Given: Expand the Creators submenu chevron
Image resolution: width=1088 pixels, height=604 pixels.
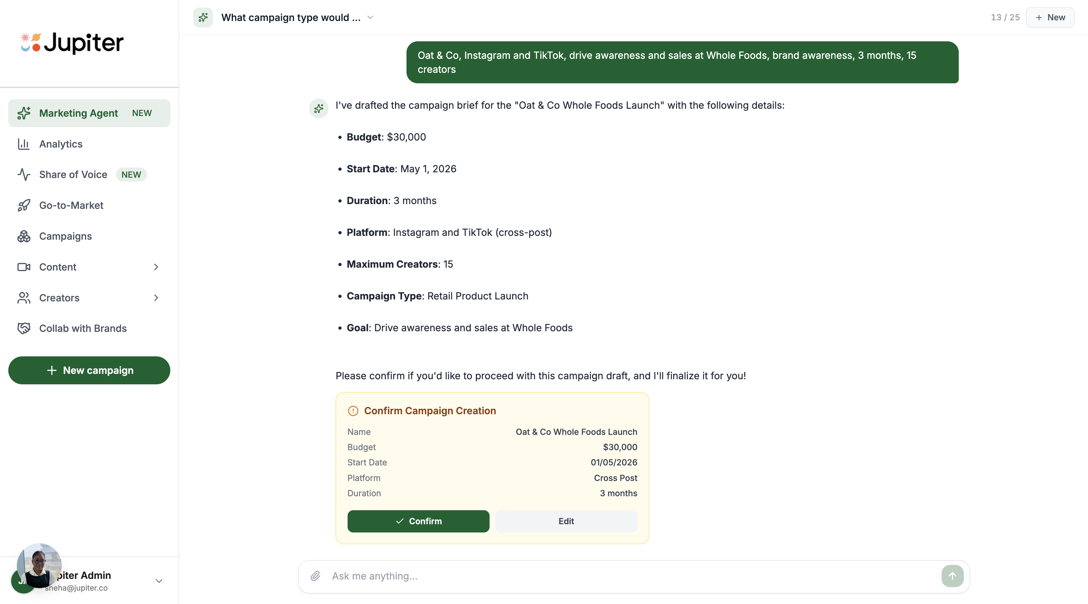Looking at the screenshot, I should pyautogui.click(x=156, y=298).
